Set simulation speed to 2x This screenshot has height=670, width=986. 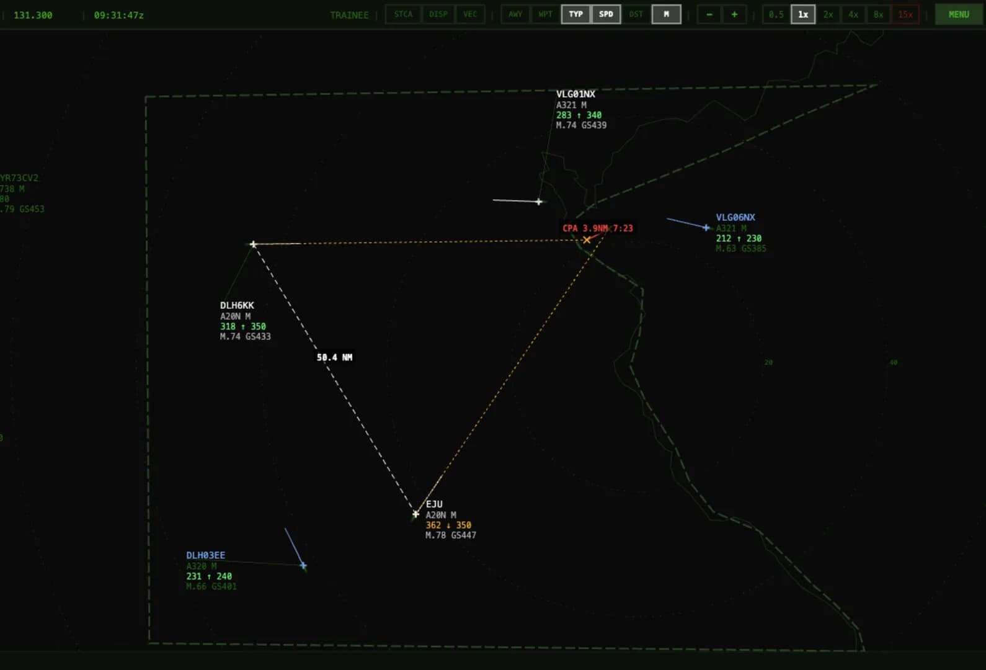pos(828,14)
